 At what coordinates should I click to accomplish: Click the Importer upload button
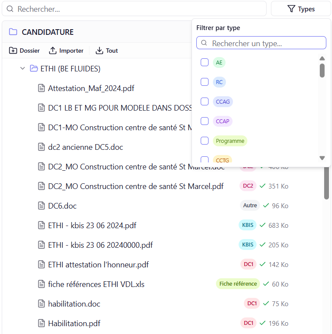click(66, 51)
